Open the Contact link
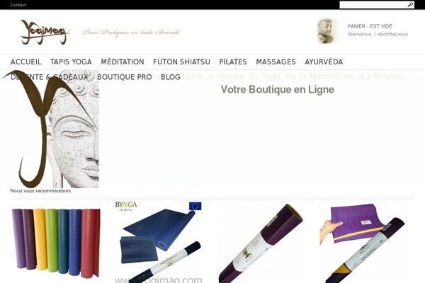Screen dimensions: 425x283 [18, 5]
